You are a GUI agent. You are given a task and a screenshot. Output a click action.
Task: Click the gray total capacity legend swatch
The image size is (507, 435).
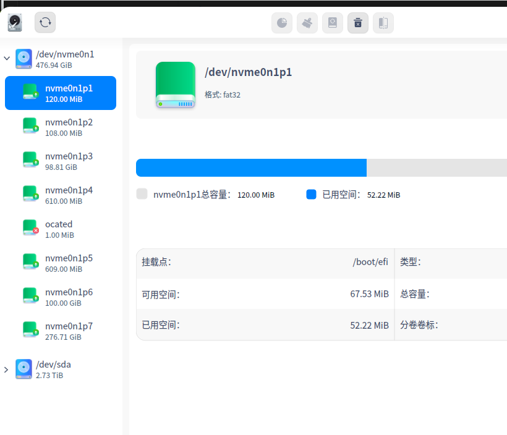[142, 194]
